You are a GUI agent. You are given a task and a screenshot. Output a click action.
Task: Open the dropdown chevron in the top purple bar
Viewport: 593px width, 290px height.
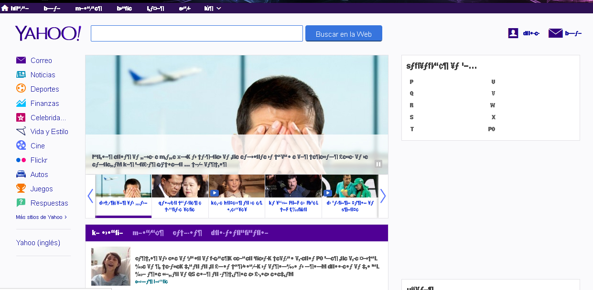pos(218,9)
